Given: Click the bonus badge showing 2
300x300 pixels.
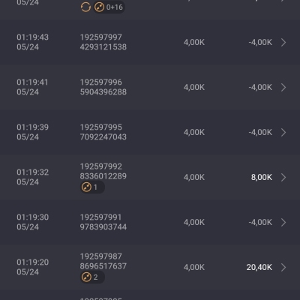Looking at the screenshot, I should pyautogui.click(x=92, y=277).
